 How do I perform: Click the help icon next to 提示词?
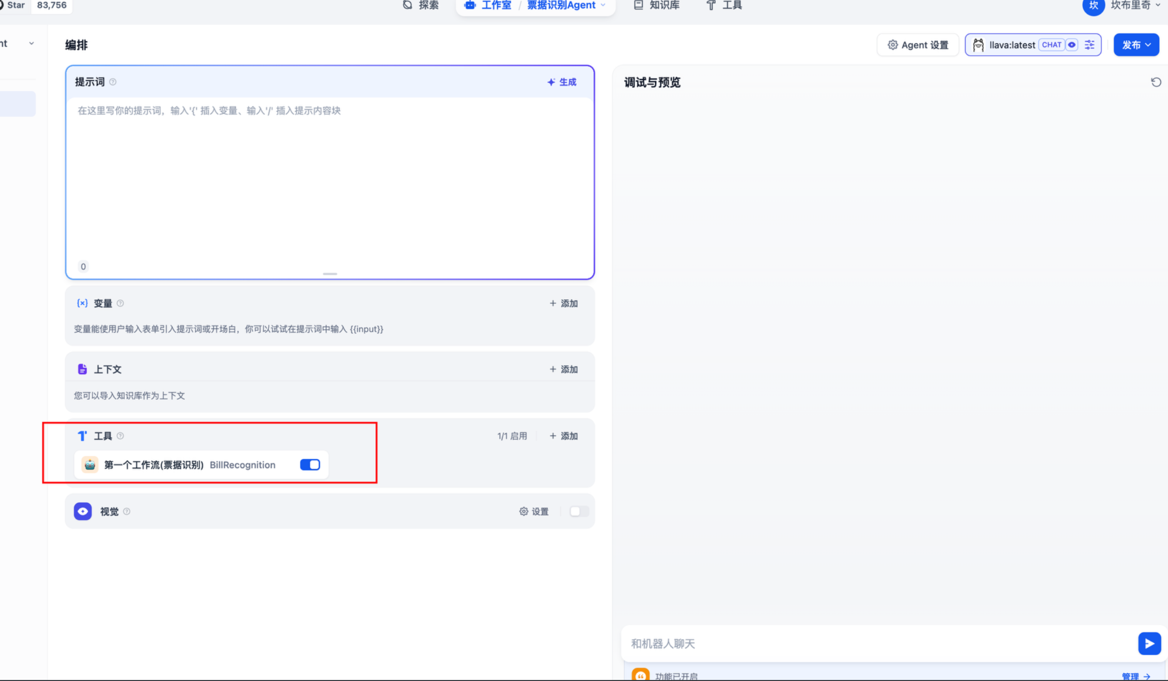point(113,82)
